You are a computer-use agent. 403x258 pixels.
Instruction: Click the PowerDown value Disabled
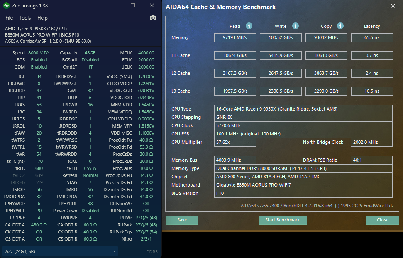[90, 211]
